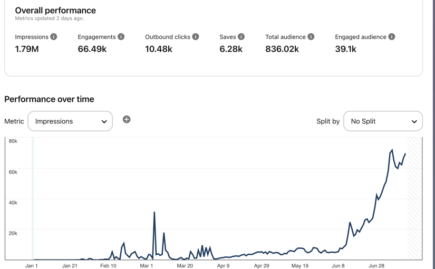Click the Engagements info icon
Viewport: 435px width, 269px height.
pyautogui.click(x=121, y=37)
